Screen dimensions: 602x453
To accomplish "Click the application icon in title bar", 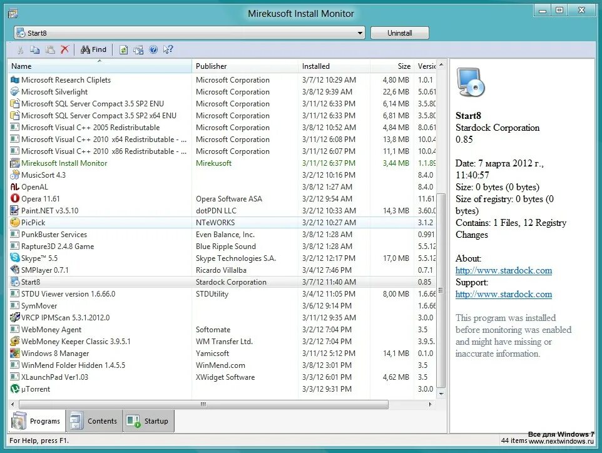I will point(13,14).
